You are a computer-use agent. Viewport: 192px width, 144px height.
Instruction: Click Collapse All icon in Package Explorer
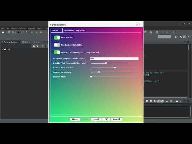pyautogui.click(x=34, y=46)
